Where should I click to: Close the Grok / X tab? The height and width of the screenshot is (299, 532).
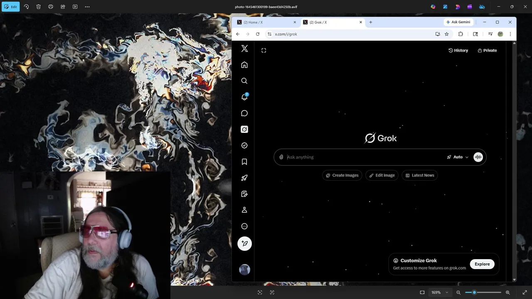pyautogui.click(x=361, y=22)
